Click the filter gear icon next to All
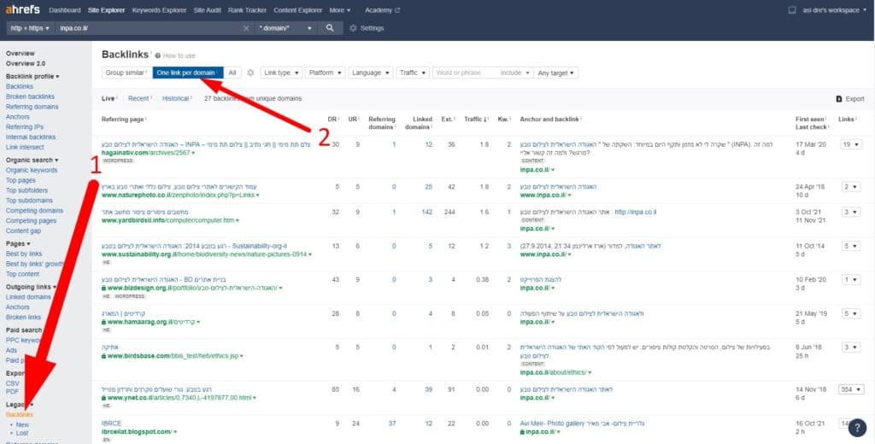This screenshot has width=875, height=444. click(x=250, y=73)
